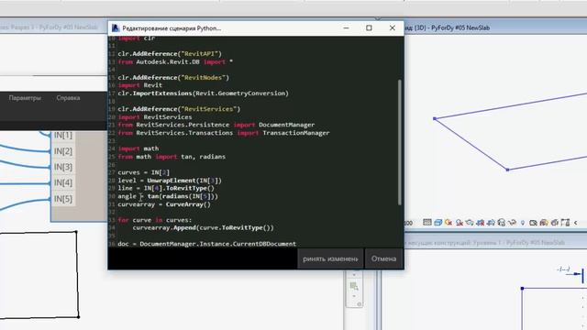Toggle Crop View icon

pyautogui.click(x=480, y=223)
